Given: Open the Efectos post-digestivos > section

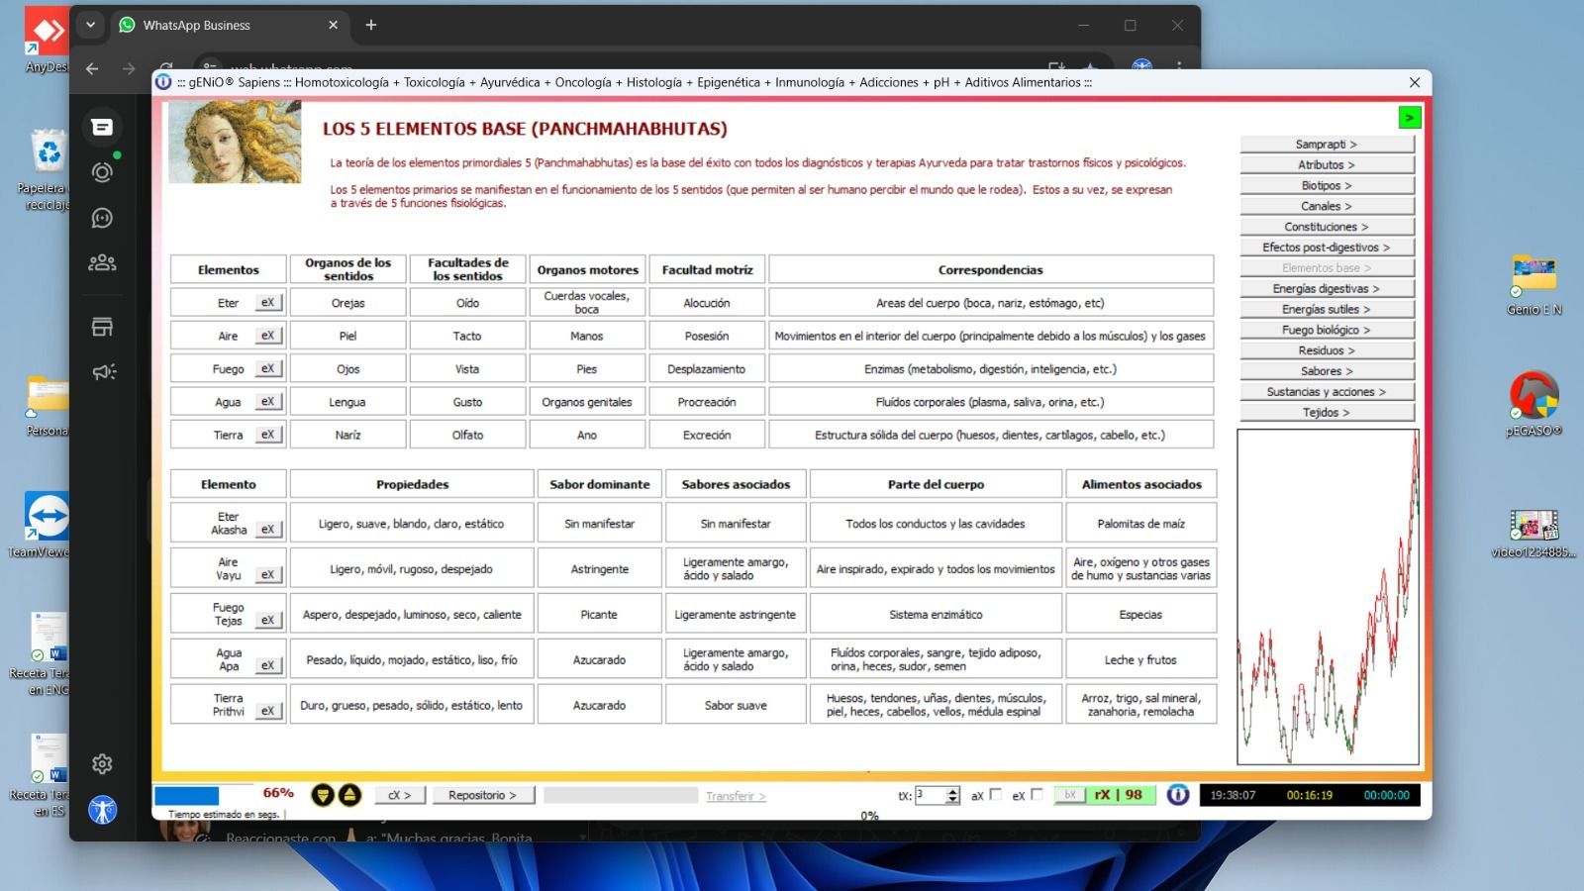Looking at the screenshot, I should click(x=1327, y=247).
